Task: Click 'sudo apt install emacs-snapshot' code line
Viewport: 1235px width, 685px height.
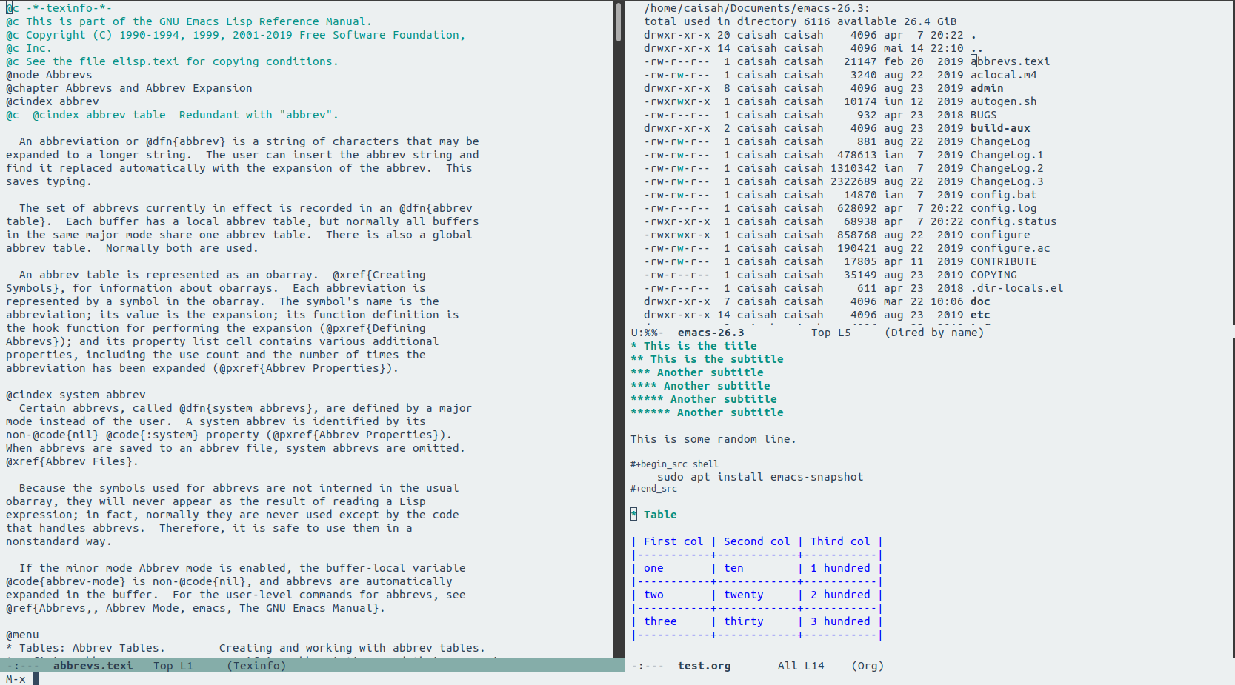Action: click(760, 477)
